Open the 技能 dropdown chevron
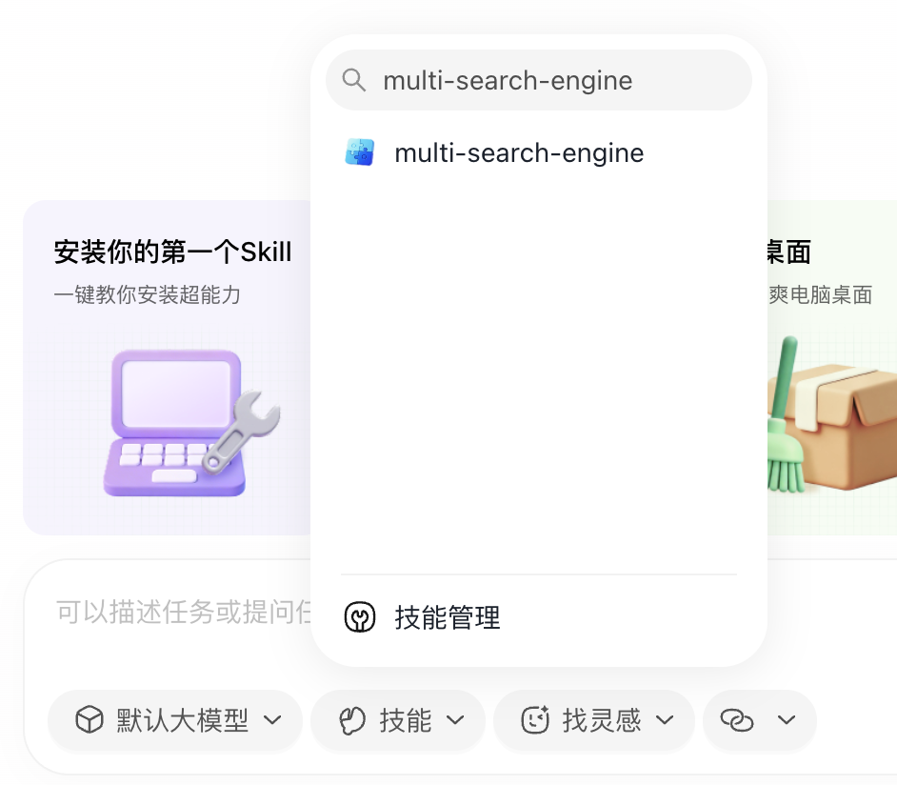The image size is (897, 785). 455,720
